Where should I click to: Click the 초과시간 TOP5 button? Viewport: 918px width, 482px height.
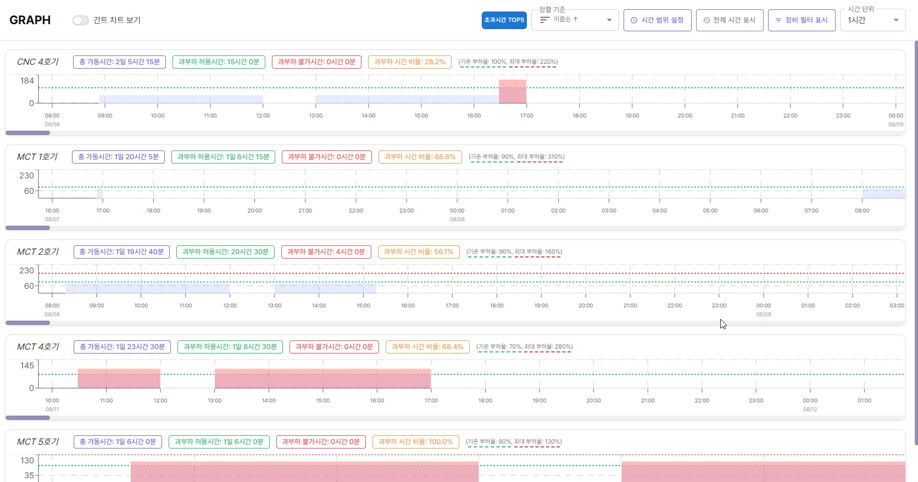(x=504, y=20)
